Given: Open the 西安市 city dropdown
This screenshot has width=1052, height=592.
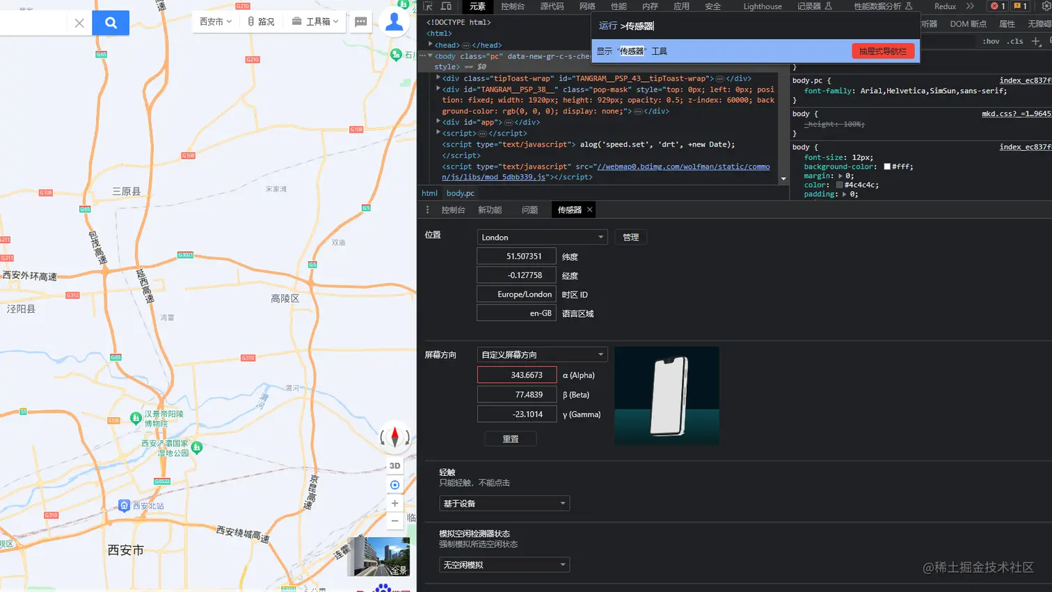Looking at the screenshot, I should (x=214, y=21).
